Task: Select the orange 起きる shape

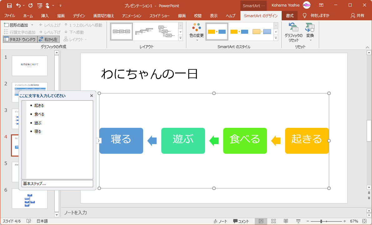Action: (307, 141)
